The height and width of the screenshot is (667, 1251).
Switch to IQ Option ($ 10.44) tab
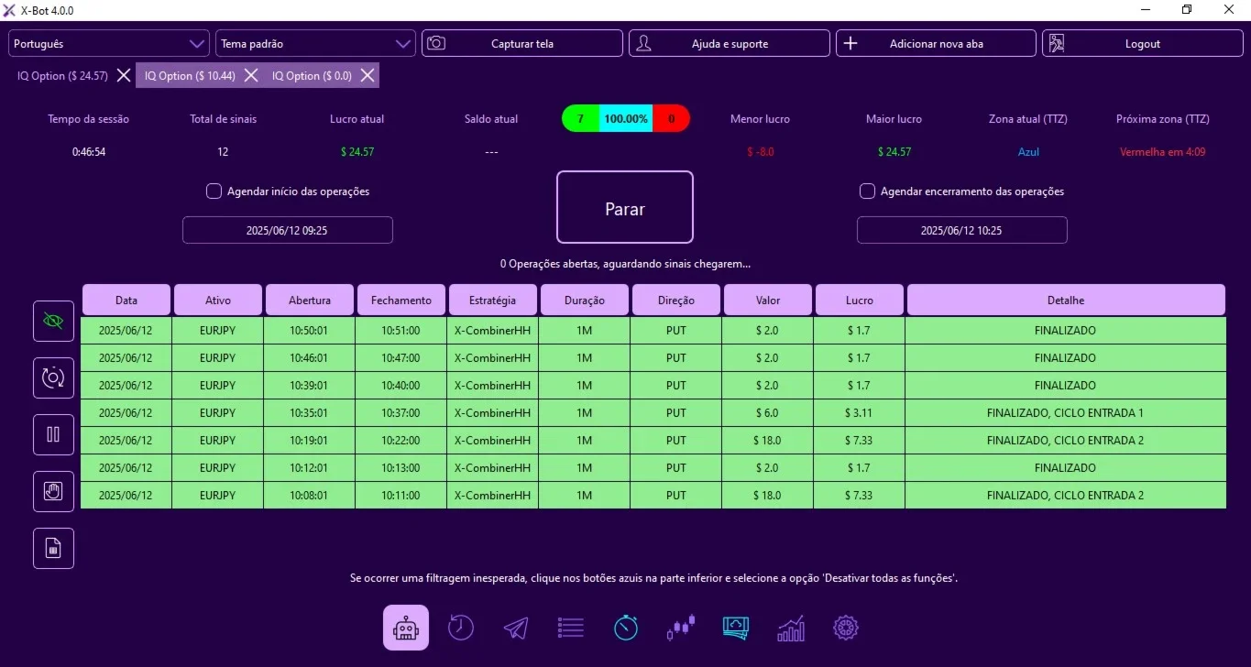189,76
